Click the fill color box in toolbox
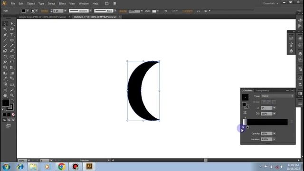304x171 pixels. click(6, 103)
